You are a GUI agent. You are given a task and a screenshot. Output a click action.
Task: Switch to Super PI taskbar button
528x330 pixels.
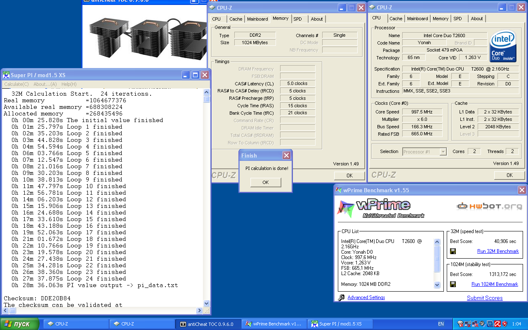[340, 324]
